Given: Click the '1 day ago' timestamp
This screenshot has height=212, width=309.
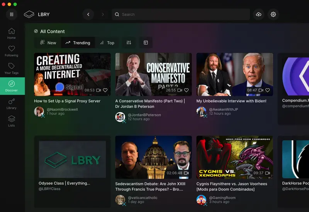Looking at the screenshot, I should coord(136,202).
